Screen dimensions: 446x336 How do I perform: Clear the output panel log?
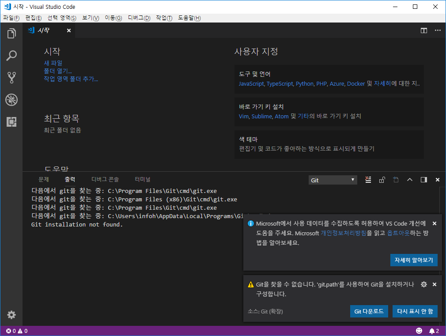[368, 180]
